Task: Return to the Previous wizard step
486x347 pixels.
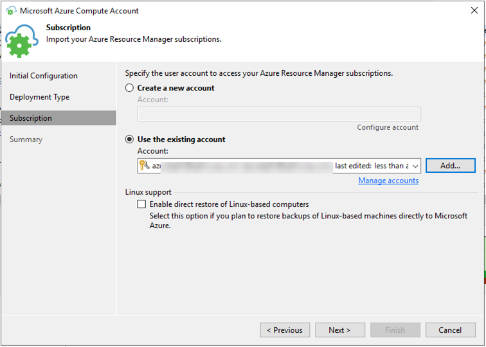Action: click(285, 330)
